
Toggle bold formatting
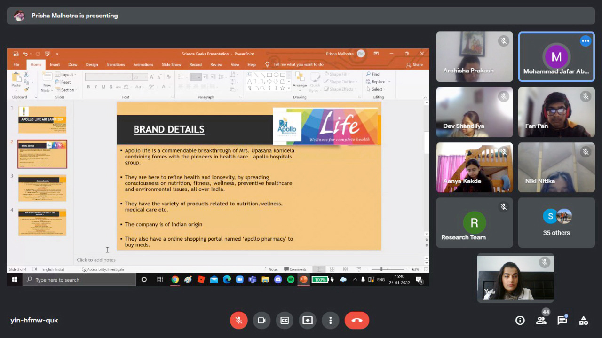point(88,87)
